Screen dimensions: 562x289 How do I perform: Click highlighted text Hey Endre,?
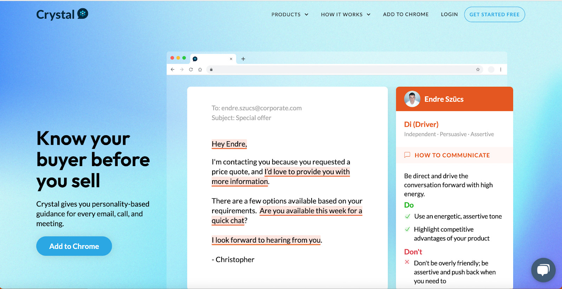click(229, 144)
